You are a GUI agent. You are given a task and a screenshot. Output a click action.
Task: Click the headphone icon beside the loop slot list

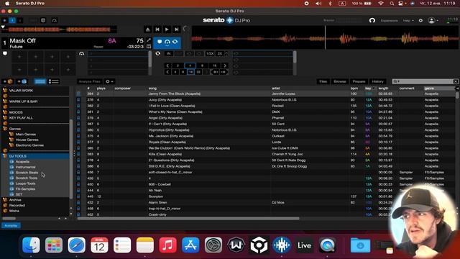[x=81, y=53]
